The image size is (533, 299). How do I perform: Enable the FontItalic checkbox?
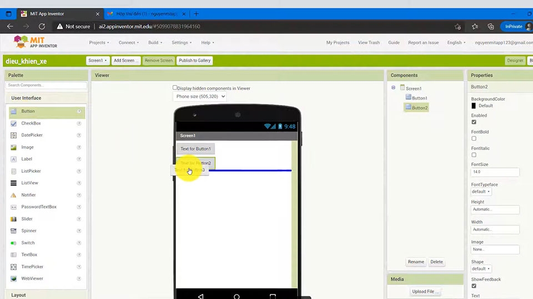(474, 155)
